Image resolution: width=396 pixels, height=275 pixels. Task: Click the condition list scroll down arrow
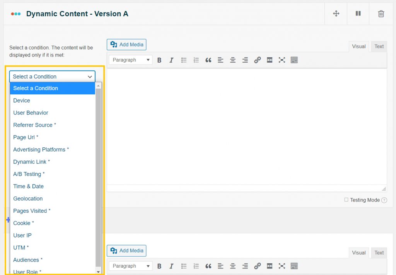point(98,272)
